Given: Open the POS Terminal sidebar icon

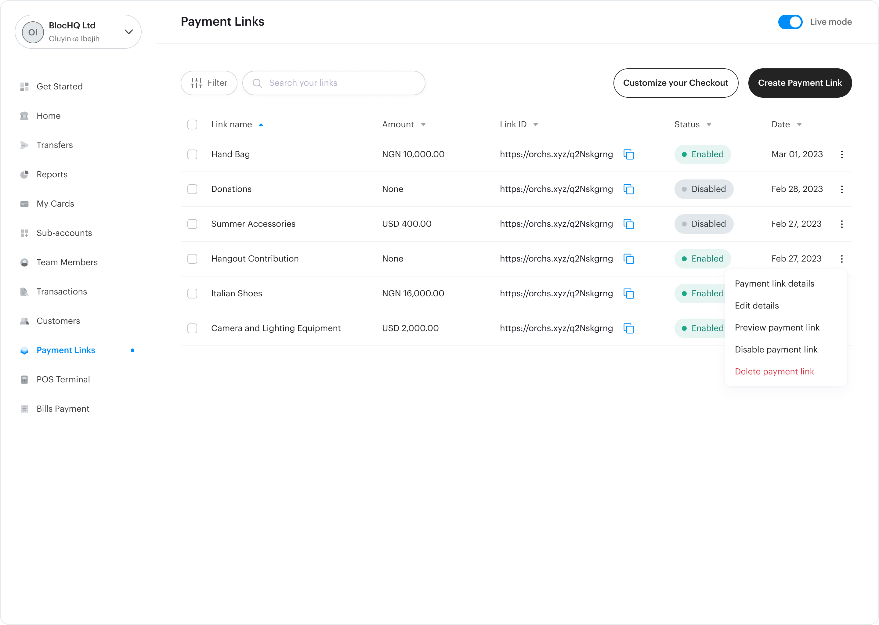Looking at the screenshot, I should [24, 379].
